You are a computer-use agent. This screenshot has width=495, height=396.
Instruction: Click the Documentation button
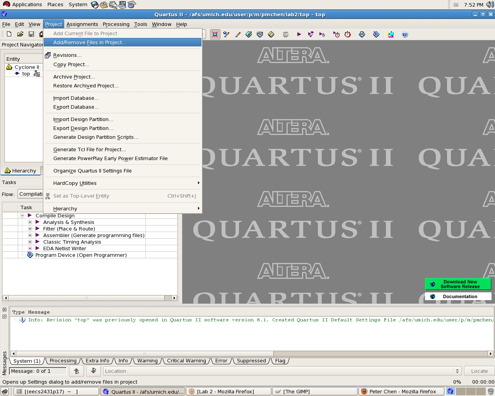(x=458, y=297)
